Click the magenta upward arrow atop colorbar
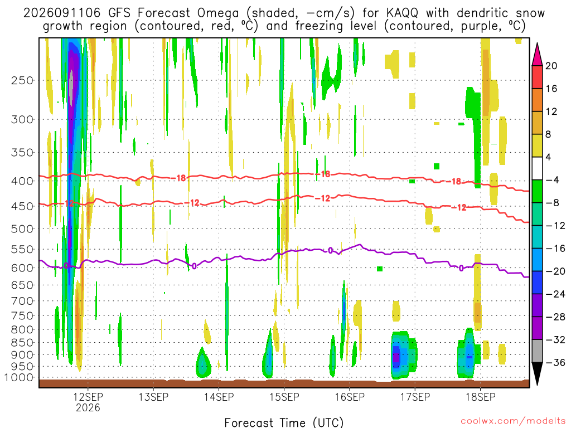This screenshot has width=571, height=428. click(537, 54)
